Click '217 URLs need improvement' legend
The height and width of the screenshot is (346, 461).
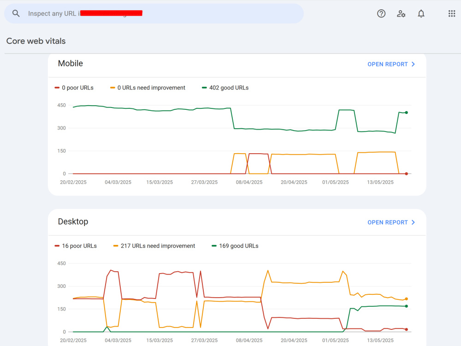click(154, 246)
